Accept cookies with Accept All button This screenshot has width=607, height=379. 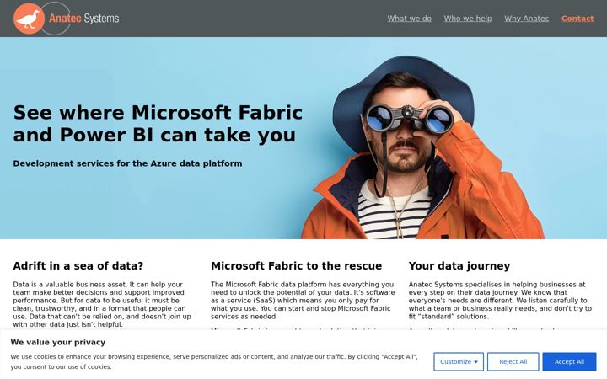pyautogui.click(x=569, y=361)
